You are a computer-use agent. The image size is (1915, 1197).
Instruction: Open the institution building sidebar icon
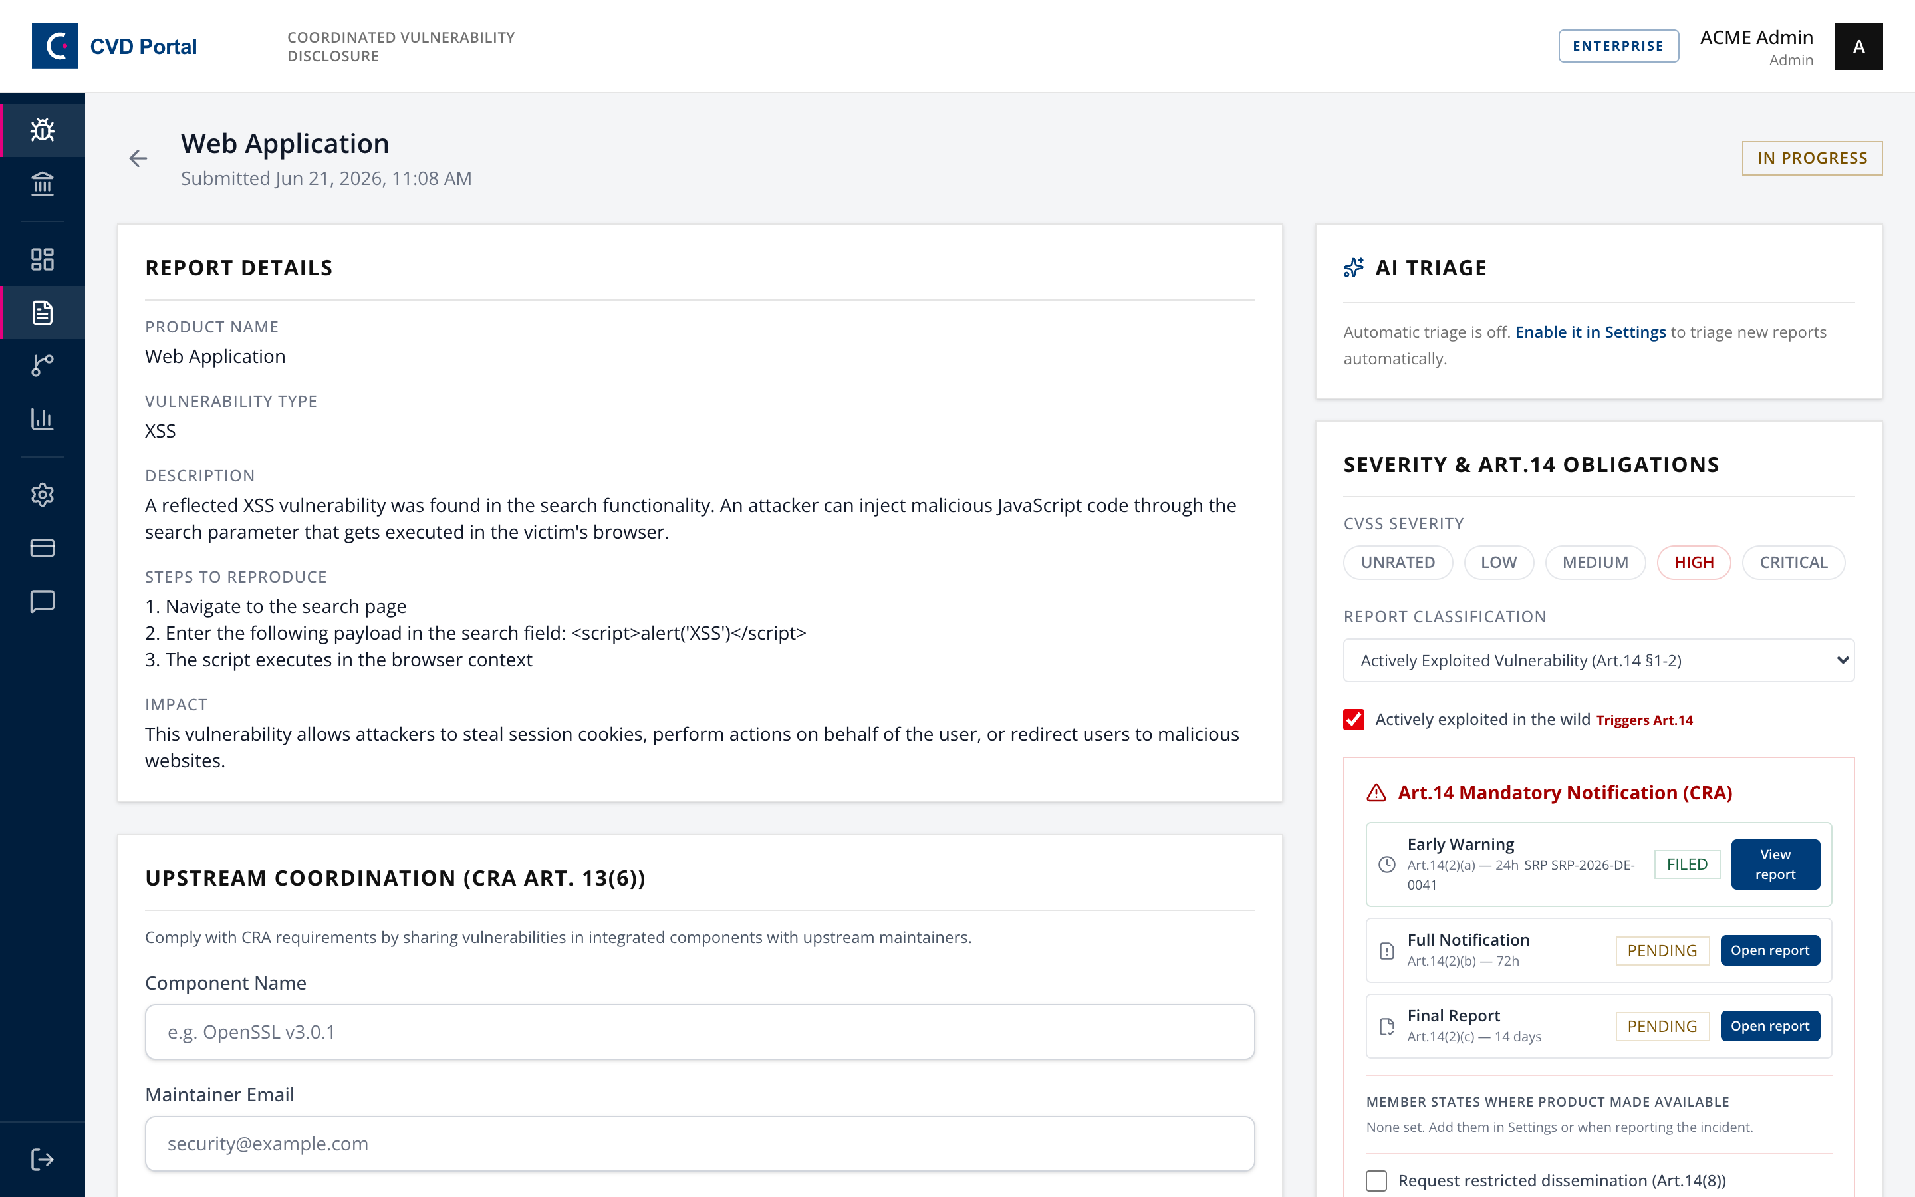[43, 184]
